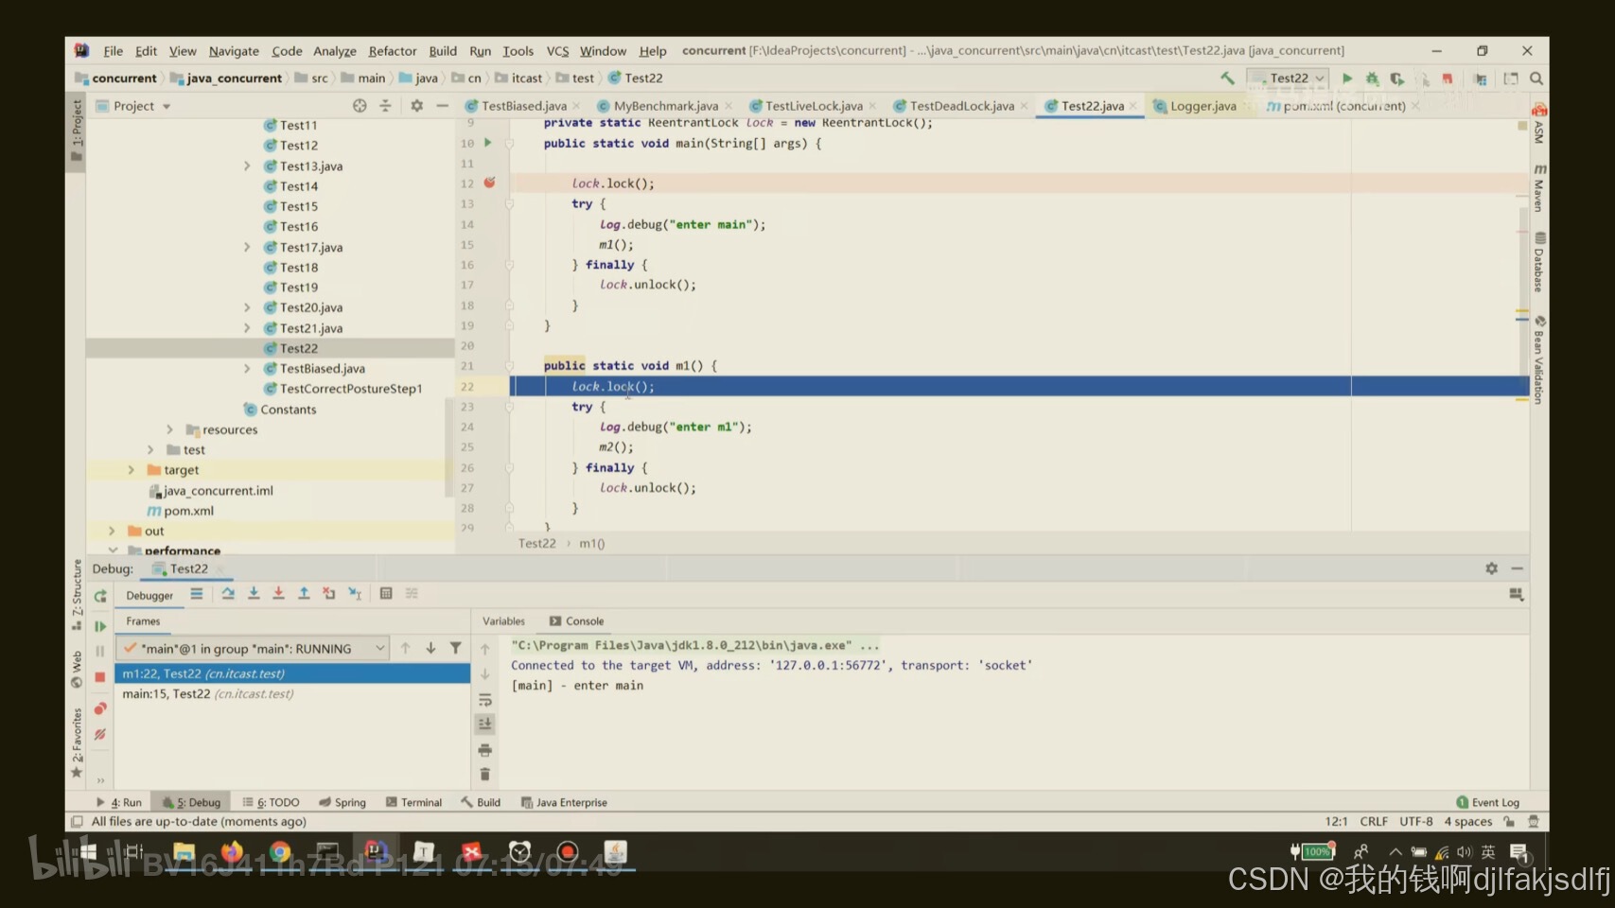Click the red Stop icon in top toolbar

[x=1447, y=79]
